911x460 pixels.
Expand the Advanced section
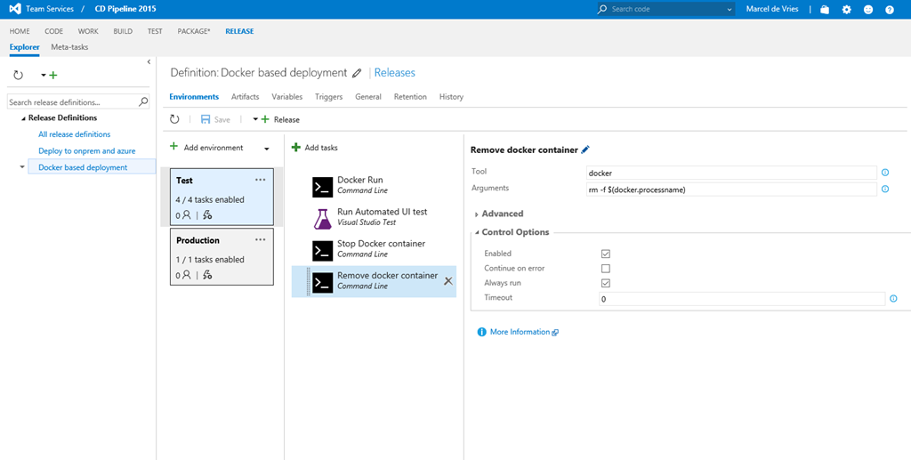[x=502, y=214]
